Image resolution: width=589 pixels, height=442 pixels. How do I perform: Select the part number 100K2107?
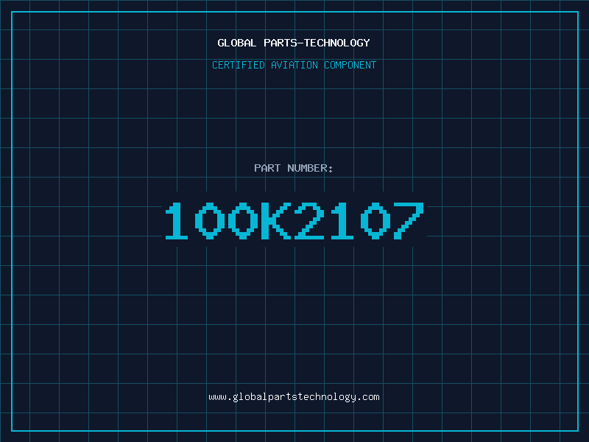click(x=294, y=220)
